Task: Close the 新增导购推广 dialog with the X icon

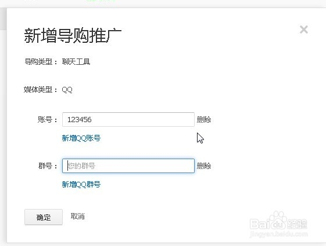Action: pos(304,30)
